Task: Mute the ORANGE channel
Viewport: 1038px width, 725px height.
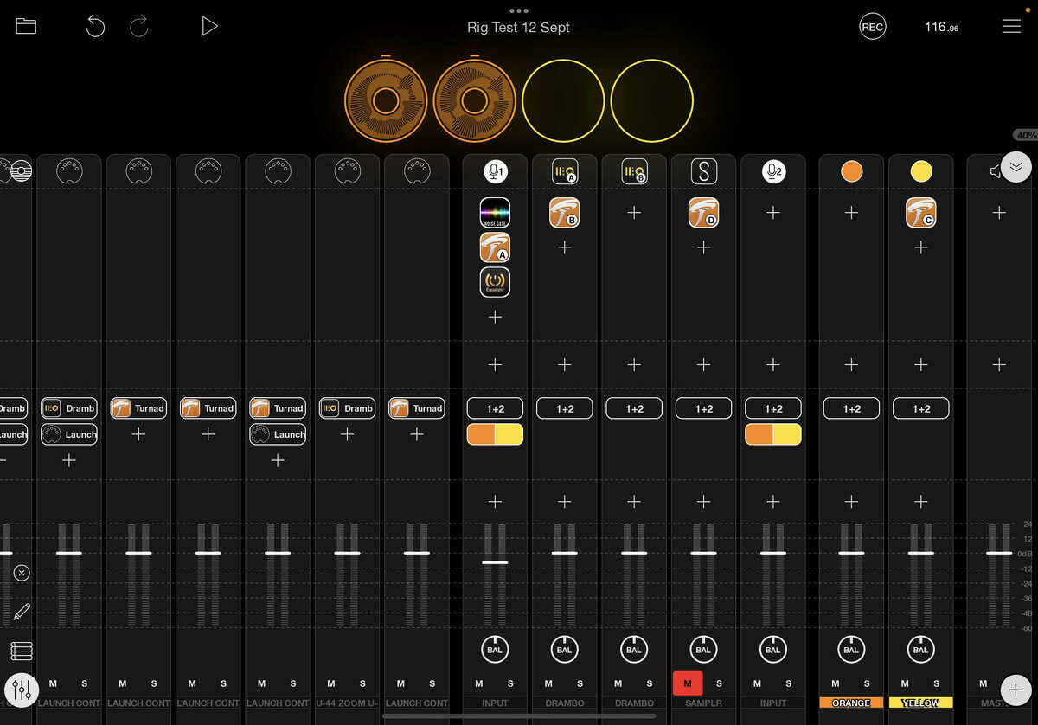Action: 836,683
